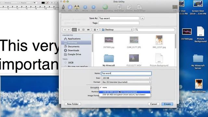Screen dimensions: 208x117
Task: Click the black text color swatch in TextEdit
Action: click(x=43, y=3)
